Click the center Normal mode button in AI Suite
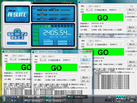This screenshot has height=103, width=137. pos(17,34)
